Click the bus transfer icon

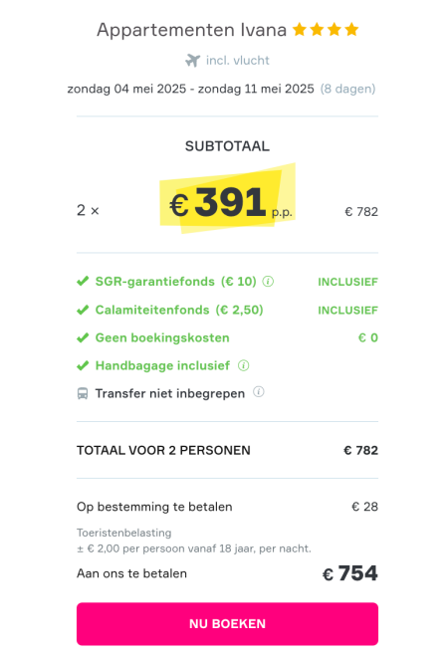(83, 393)
